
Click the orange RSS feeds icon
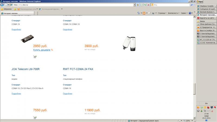tap(144, 13)
